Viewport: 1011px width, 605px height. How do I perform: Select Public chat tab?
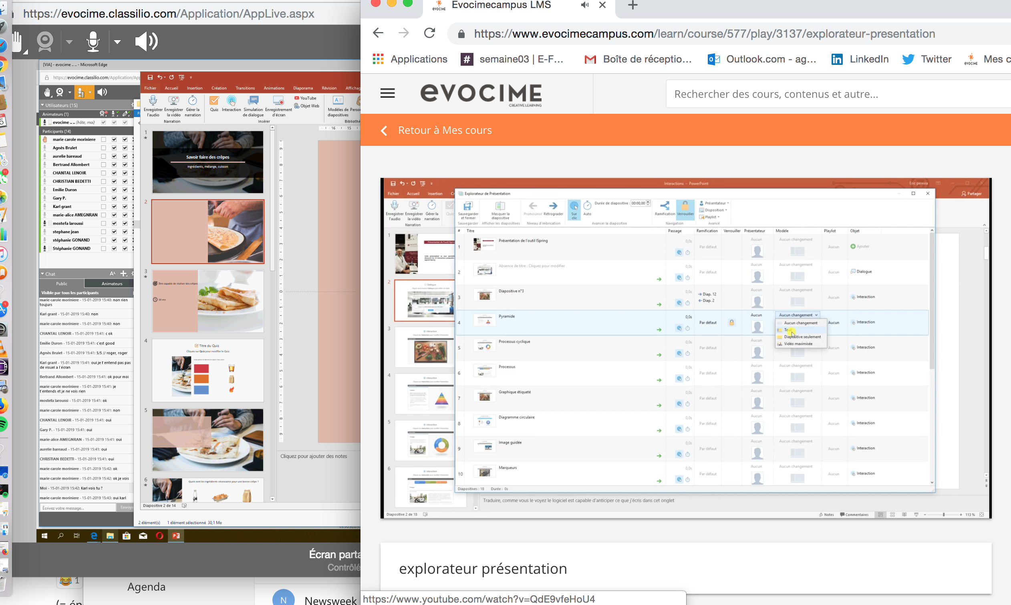coord(62,283)
